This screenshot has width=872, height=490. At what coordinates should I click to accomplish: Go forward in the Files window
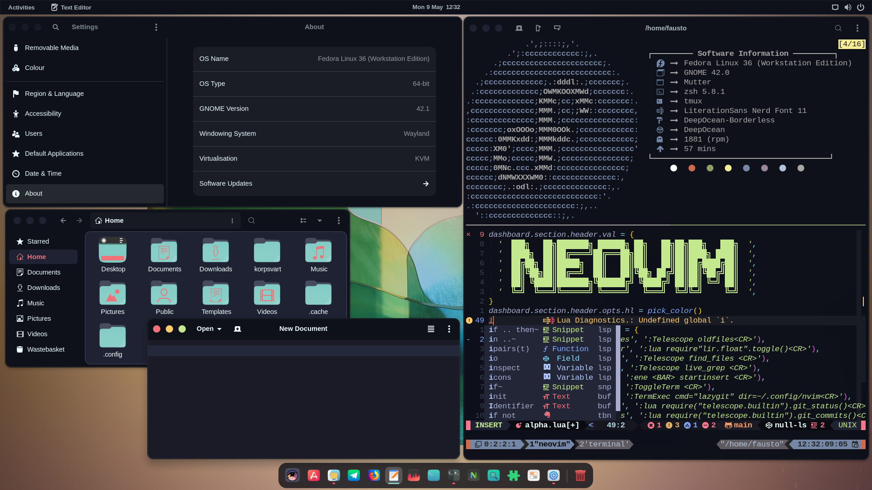click(79, 220)
